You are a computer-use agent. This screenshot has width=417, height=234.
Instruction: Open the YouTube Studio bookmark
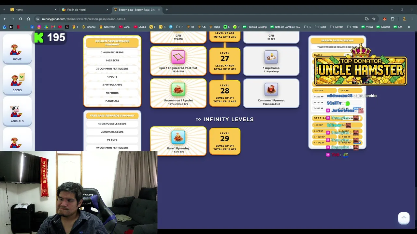coord(140,27)
